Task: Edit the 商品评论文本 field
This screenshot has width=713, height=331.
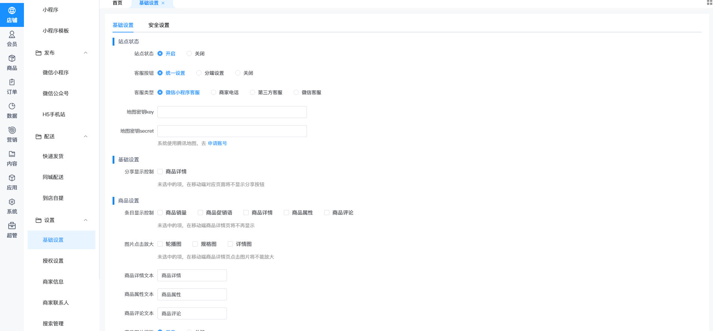Action: click(192, 313)
